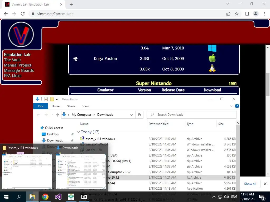This screenshot has height=202, width=270.
Task: Expand the Explorer ribbon chevron
Action: click(231, 106)
